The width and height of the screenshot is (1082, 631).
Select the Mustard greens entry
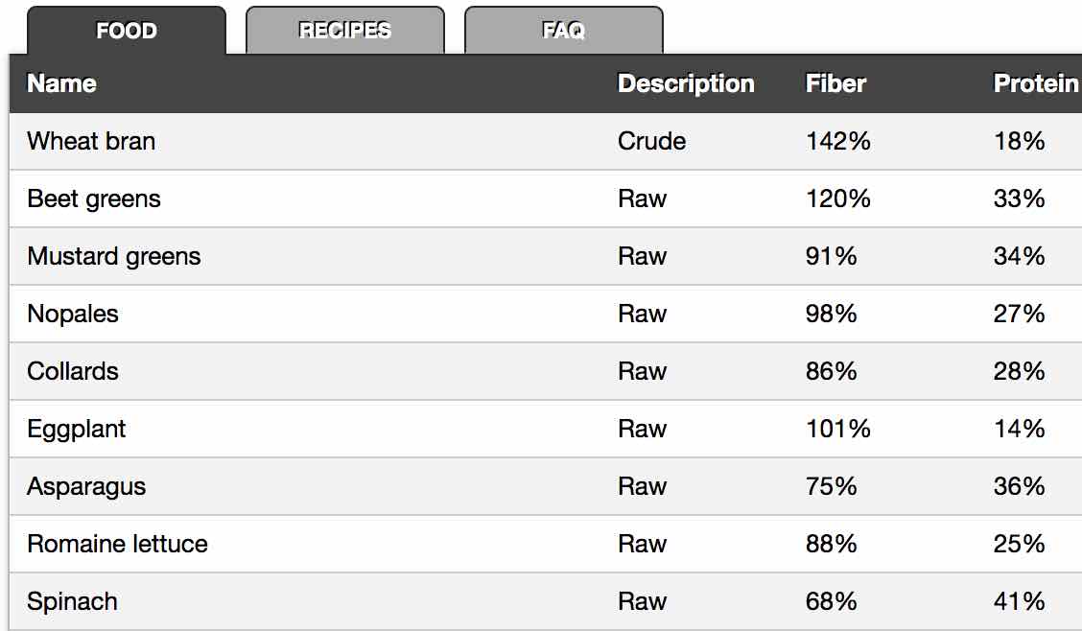tap(114, 256)
